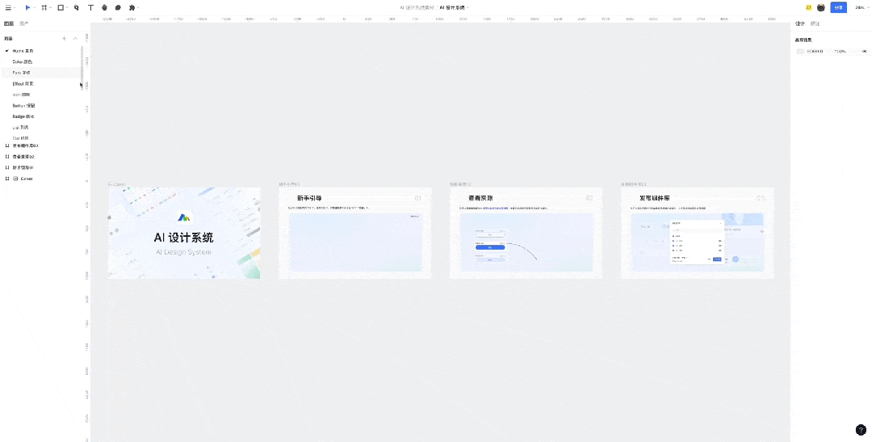Switch to the 资产 assets tab
872x442 pixels.
click(24, 23)
